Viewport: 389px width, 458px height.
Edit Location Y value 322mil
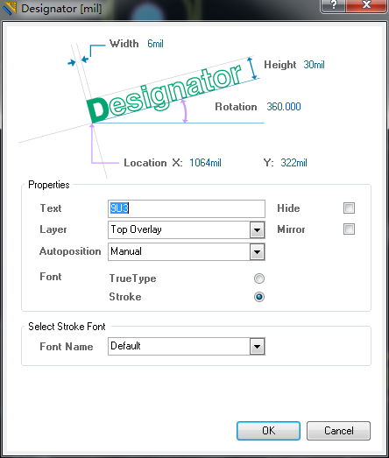click(x=294, y=163)
